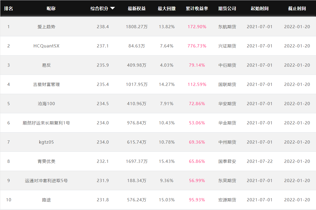Select return rate 72.86%
The image size is (316, 210).
[197, 104]
